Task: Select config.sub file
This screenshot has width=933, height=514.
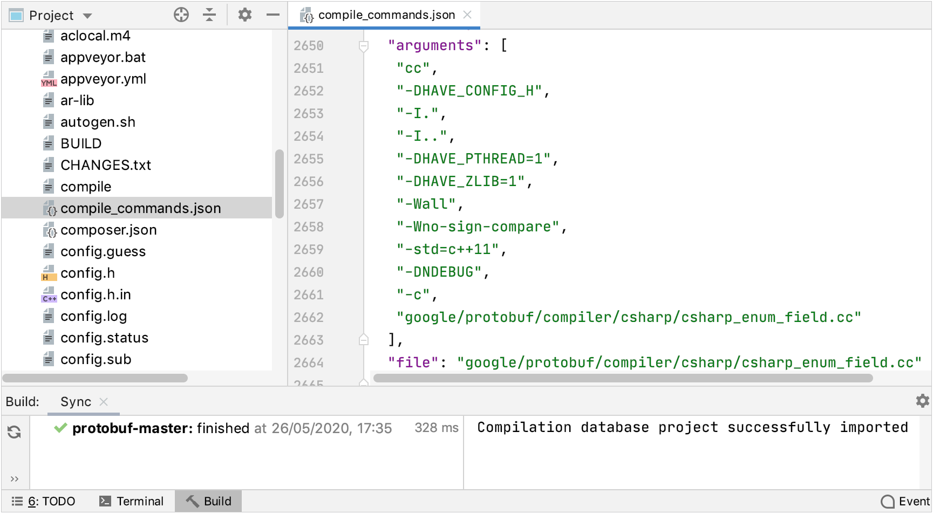Action: (x=96, y=359)
